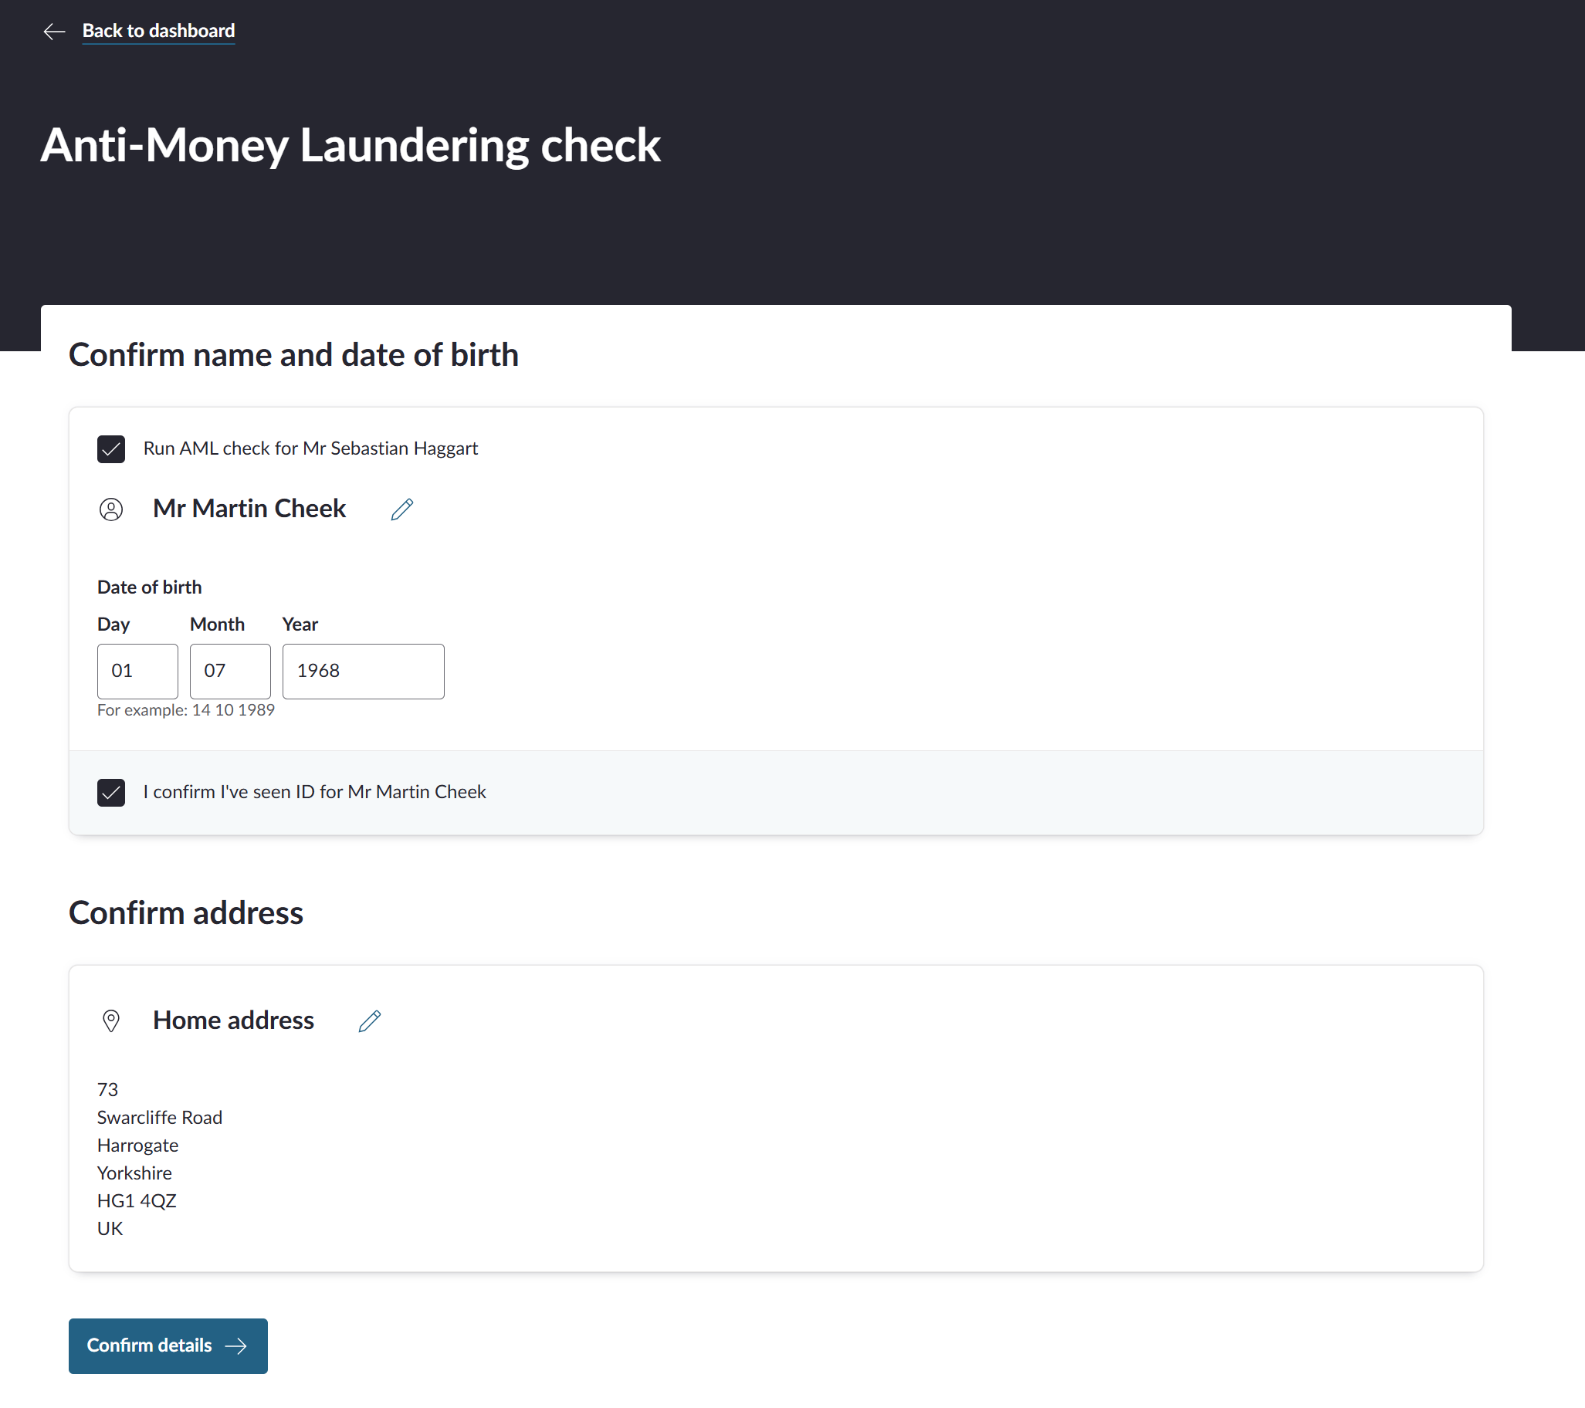Uncheck Run AML check for Mr Sebastian Haggart

[111, 449]
